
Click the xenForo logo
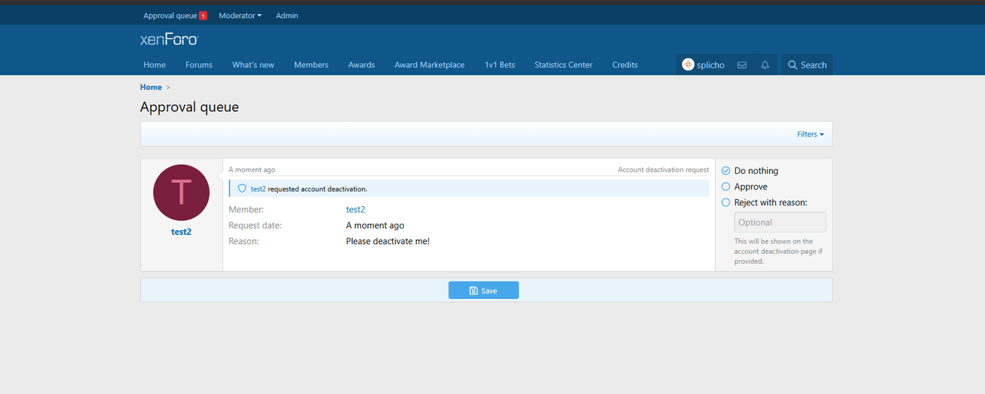(170, 40)
